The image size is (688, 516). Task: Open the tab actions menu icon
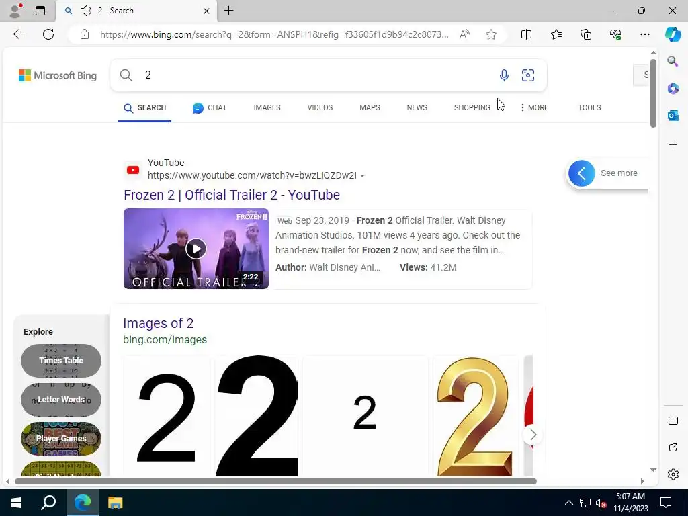point(40,11)
